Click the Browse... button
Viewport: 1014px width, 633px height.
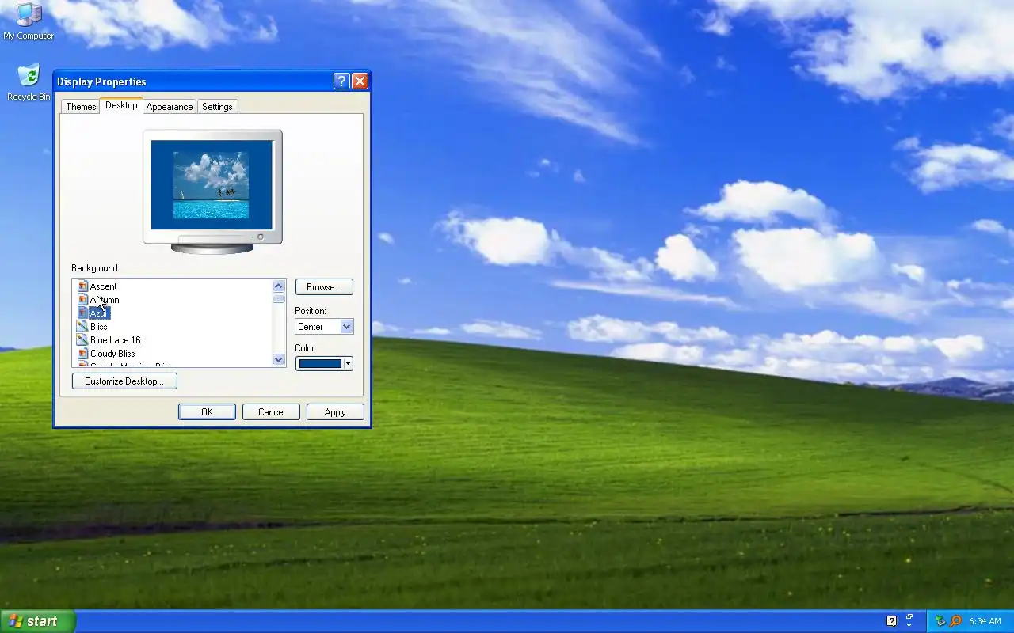(324, 287)
